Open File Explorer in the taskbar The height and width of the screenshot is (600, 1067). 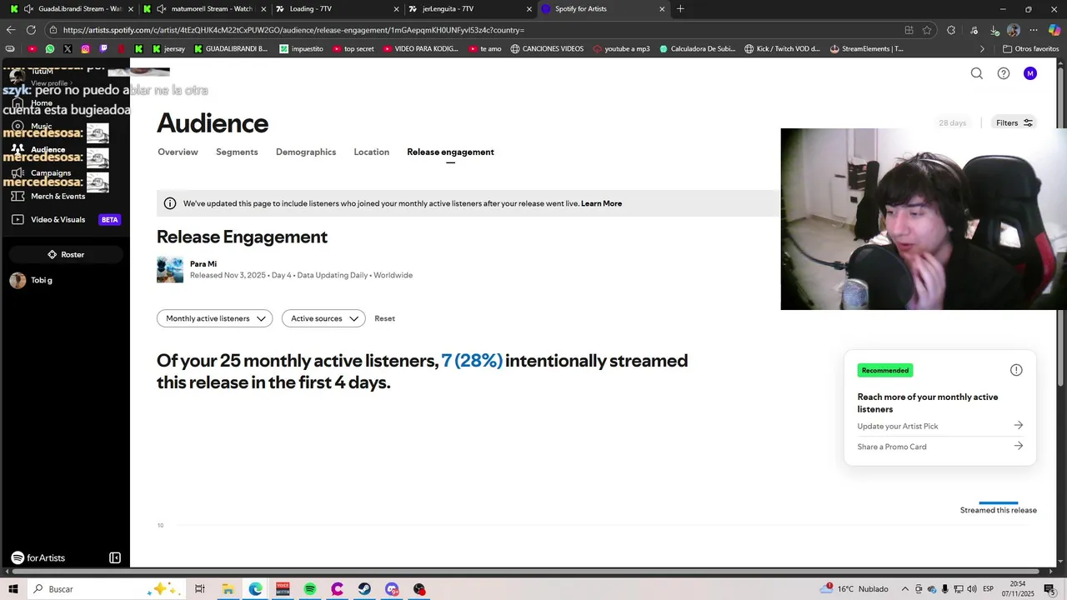[x=228, y=589]
